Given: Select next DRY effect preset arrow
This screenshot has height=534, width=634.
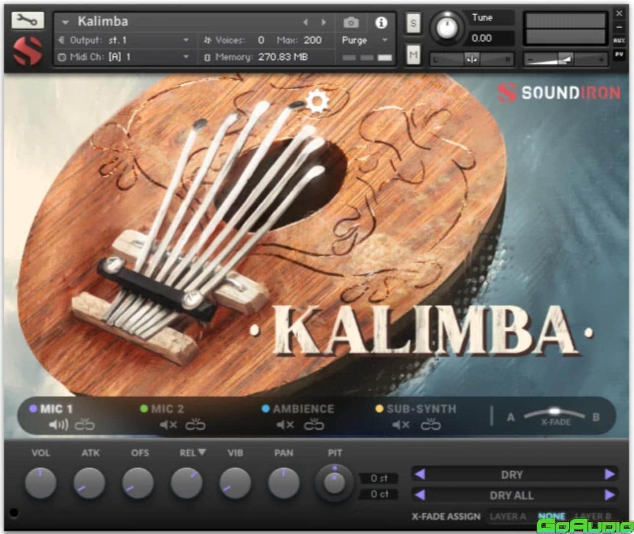Looking at the screenshot, I should pyautogui.click(x=609, y=474).
